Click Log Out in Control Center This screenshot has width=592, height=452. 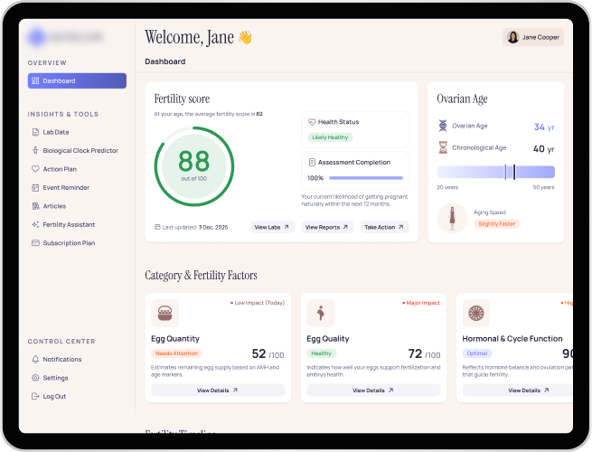(54, 396)
